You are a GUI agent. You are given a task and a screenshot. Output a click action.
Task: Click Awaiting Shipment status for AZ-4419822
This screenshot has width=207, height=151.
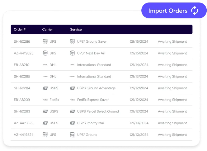click(172, 123)
